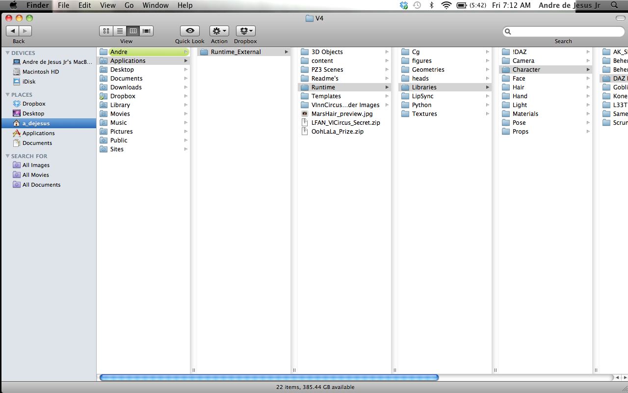
Task: Select the Pose folder
Action: (546, 123)
